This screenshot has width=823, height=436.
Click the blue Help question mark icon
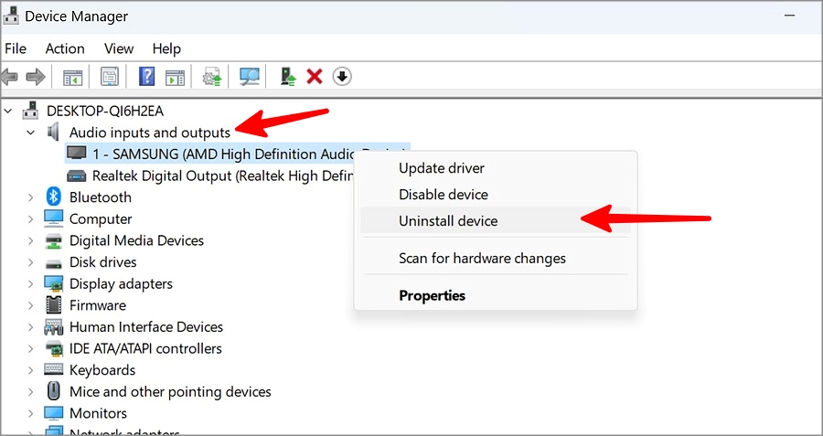[x=146, y=77]
